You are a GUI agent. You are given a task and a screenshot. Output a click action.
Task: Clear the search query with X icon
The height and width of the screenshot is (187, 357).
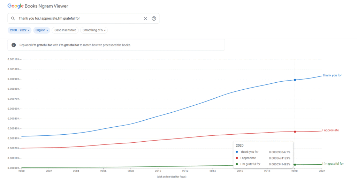[x=145, y=18]
